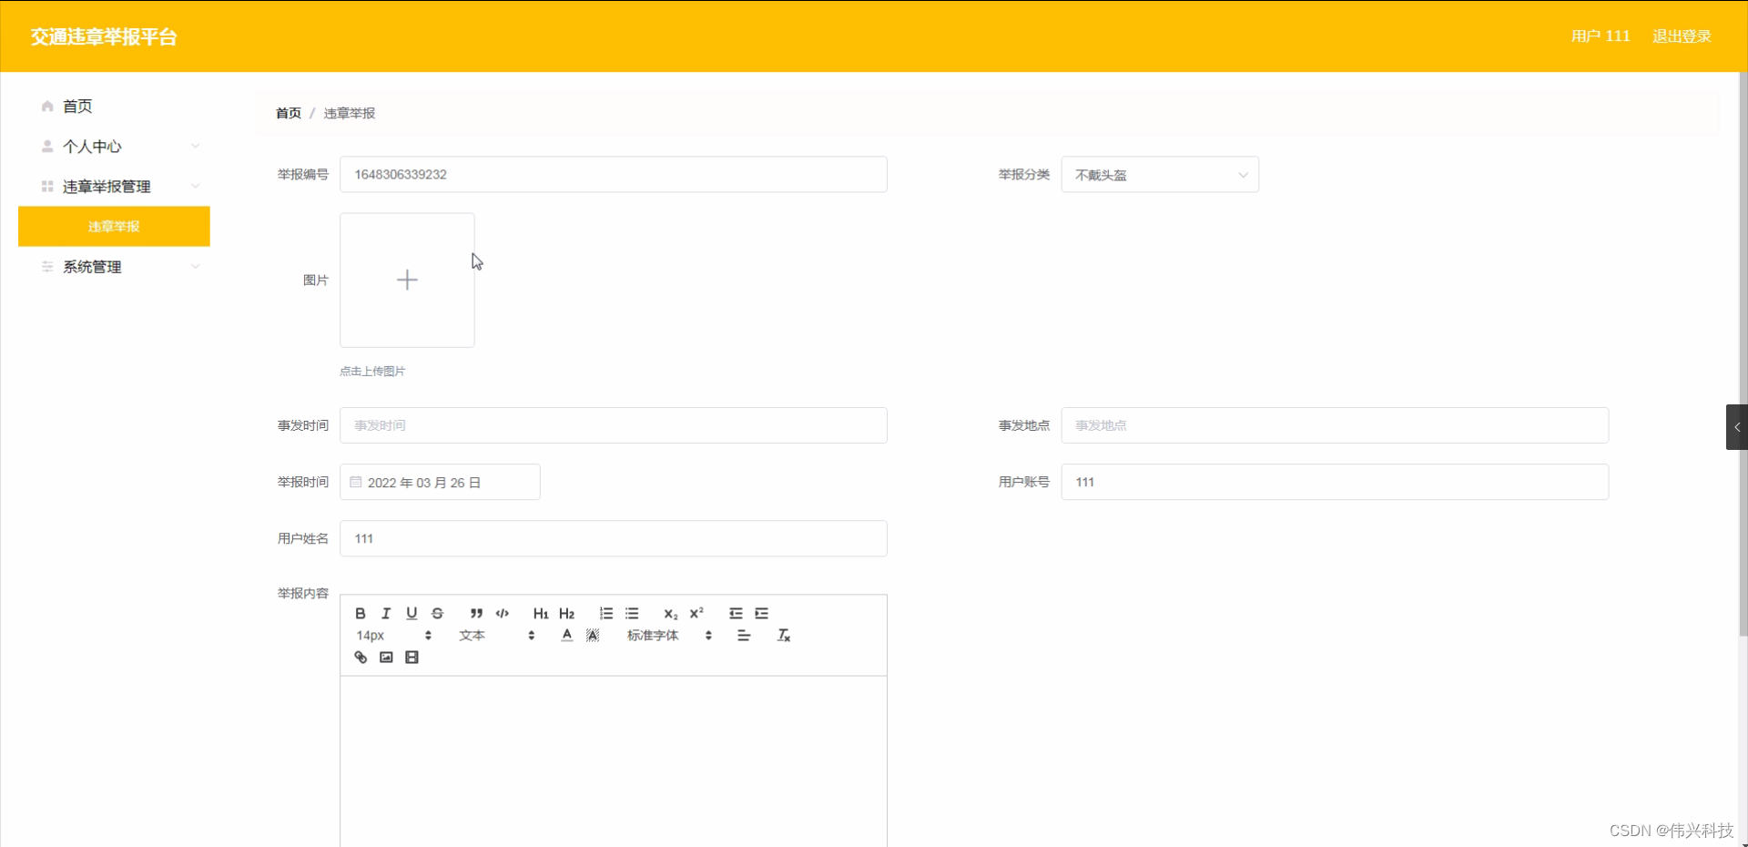Image resolution: width=1748 pixels, height=847 pixels.
Task: Insert an ordered list
Action: [606, 613]
